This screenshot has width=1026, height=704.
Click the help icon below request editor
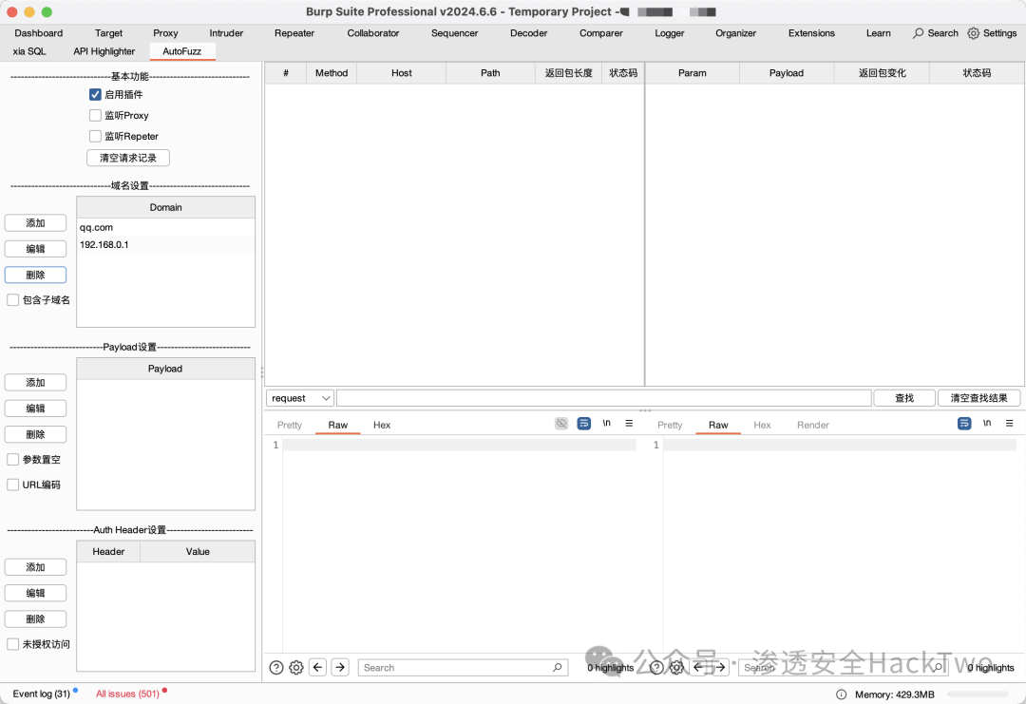(276, 667)
